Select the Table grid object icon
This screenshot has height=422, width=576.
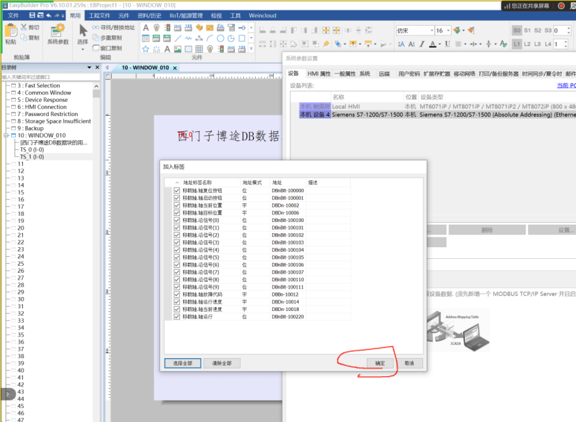[x=199, y=49]
